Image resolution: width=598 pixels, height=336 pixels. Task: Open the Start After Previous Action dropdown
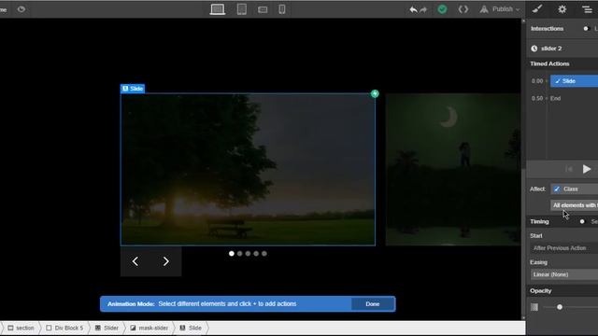point(564,248)
